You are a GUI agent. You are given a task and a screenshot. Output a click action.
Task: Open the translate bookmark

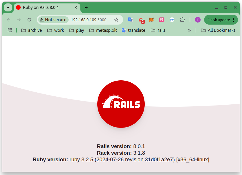(x=133, y=30)
